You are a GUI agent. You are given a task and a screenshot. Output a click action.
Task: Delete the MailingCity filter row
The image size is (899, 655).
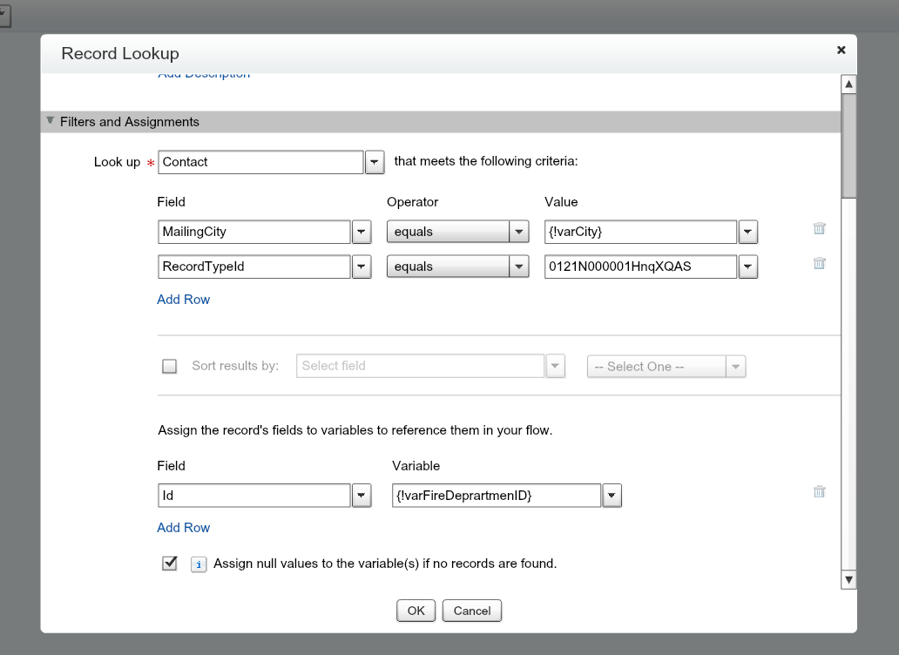819,229
